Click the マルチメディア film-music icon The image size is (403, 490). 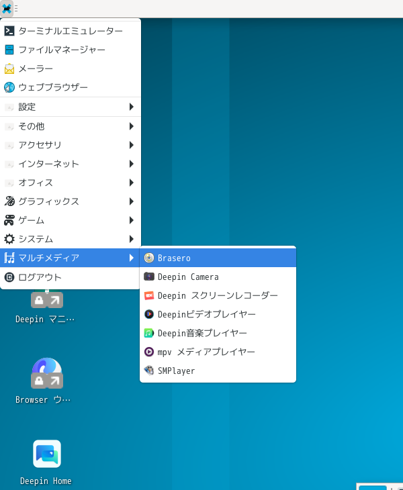tap(9, 258)
